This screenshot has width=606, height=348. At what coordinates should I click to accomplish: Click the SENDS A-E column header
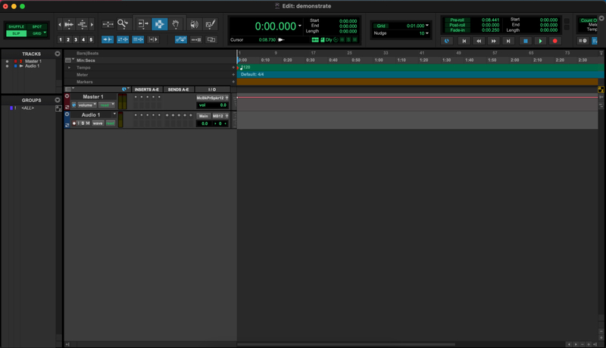[x=178, y=89]
